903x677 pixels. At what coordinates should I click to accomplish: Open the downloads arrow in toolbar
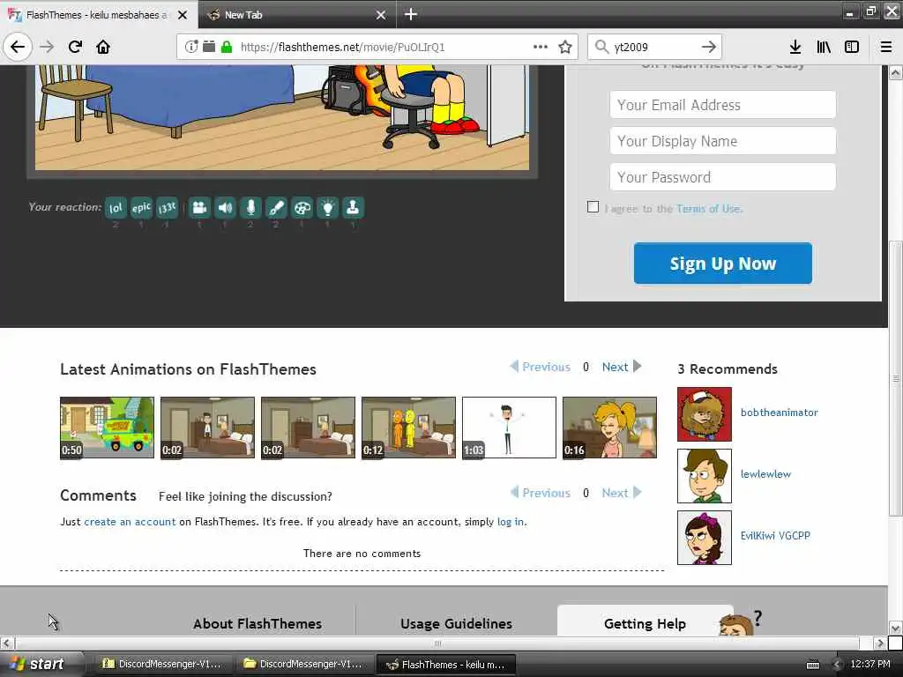(795, 48)
